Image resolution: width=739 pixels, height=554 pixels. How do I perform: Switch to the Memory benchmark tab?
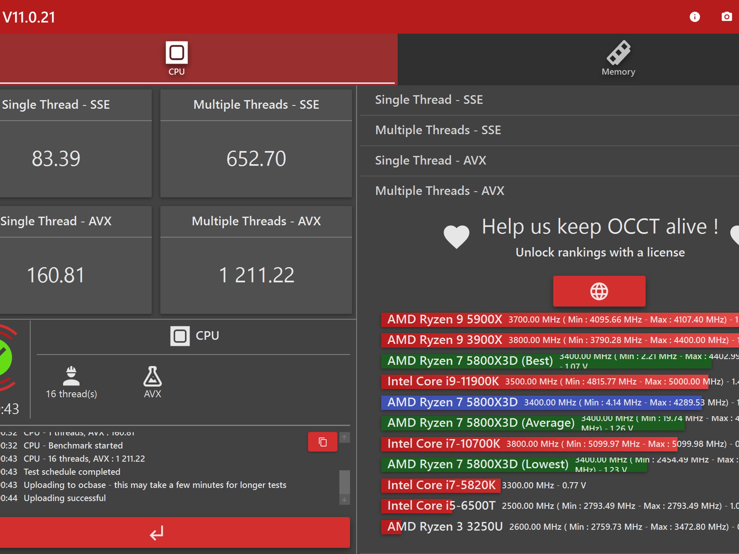pyautogui.click(x=568, y=59)
